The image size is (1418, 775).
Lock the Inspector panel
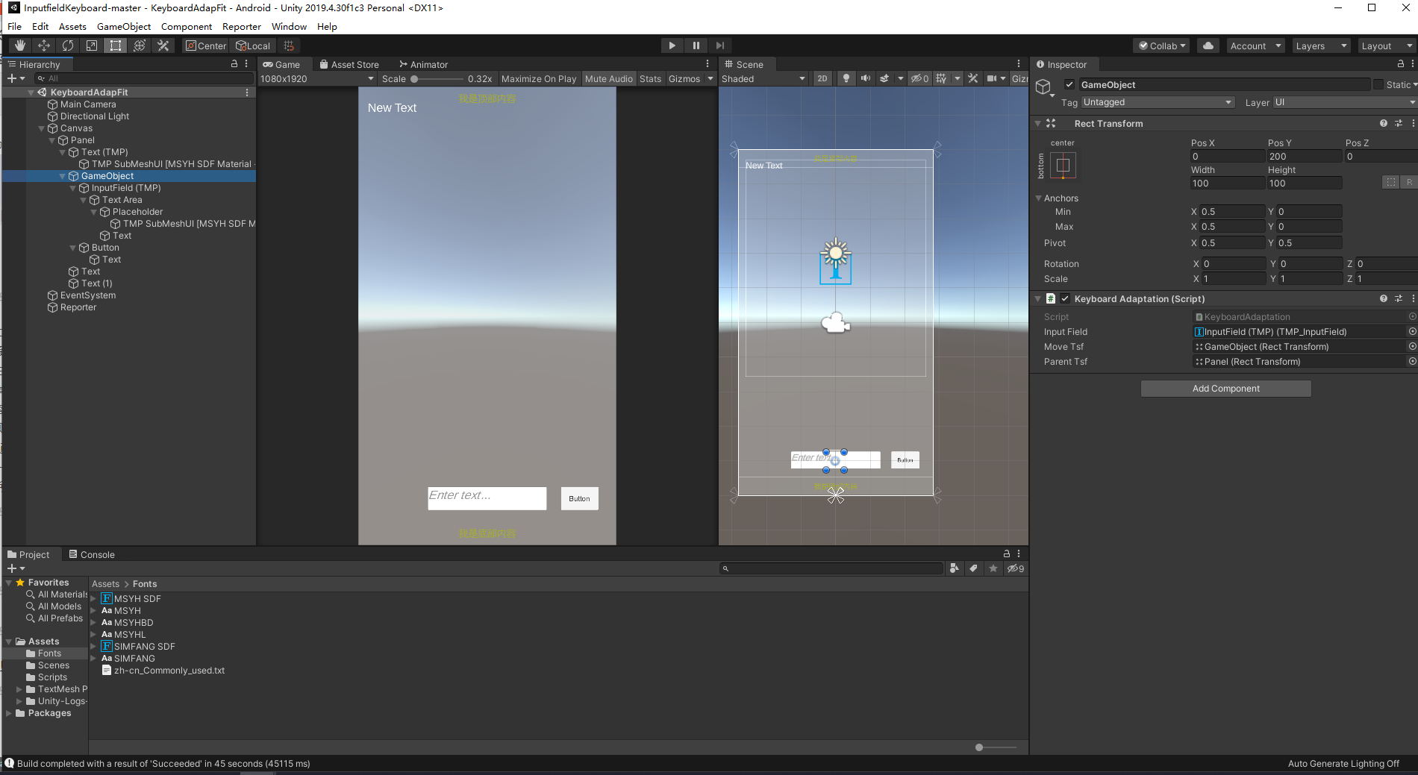point(1401,64)
